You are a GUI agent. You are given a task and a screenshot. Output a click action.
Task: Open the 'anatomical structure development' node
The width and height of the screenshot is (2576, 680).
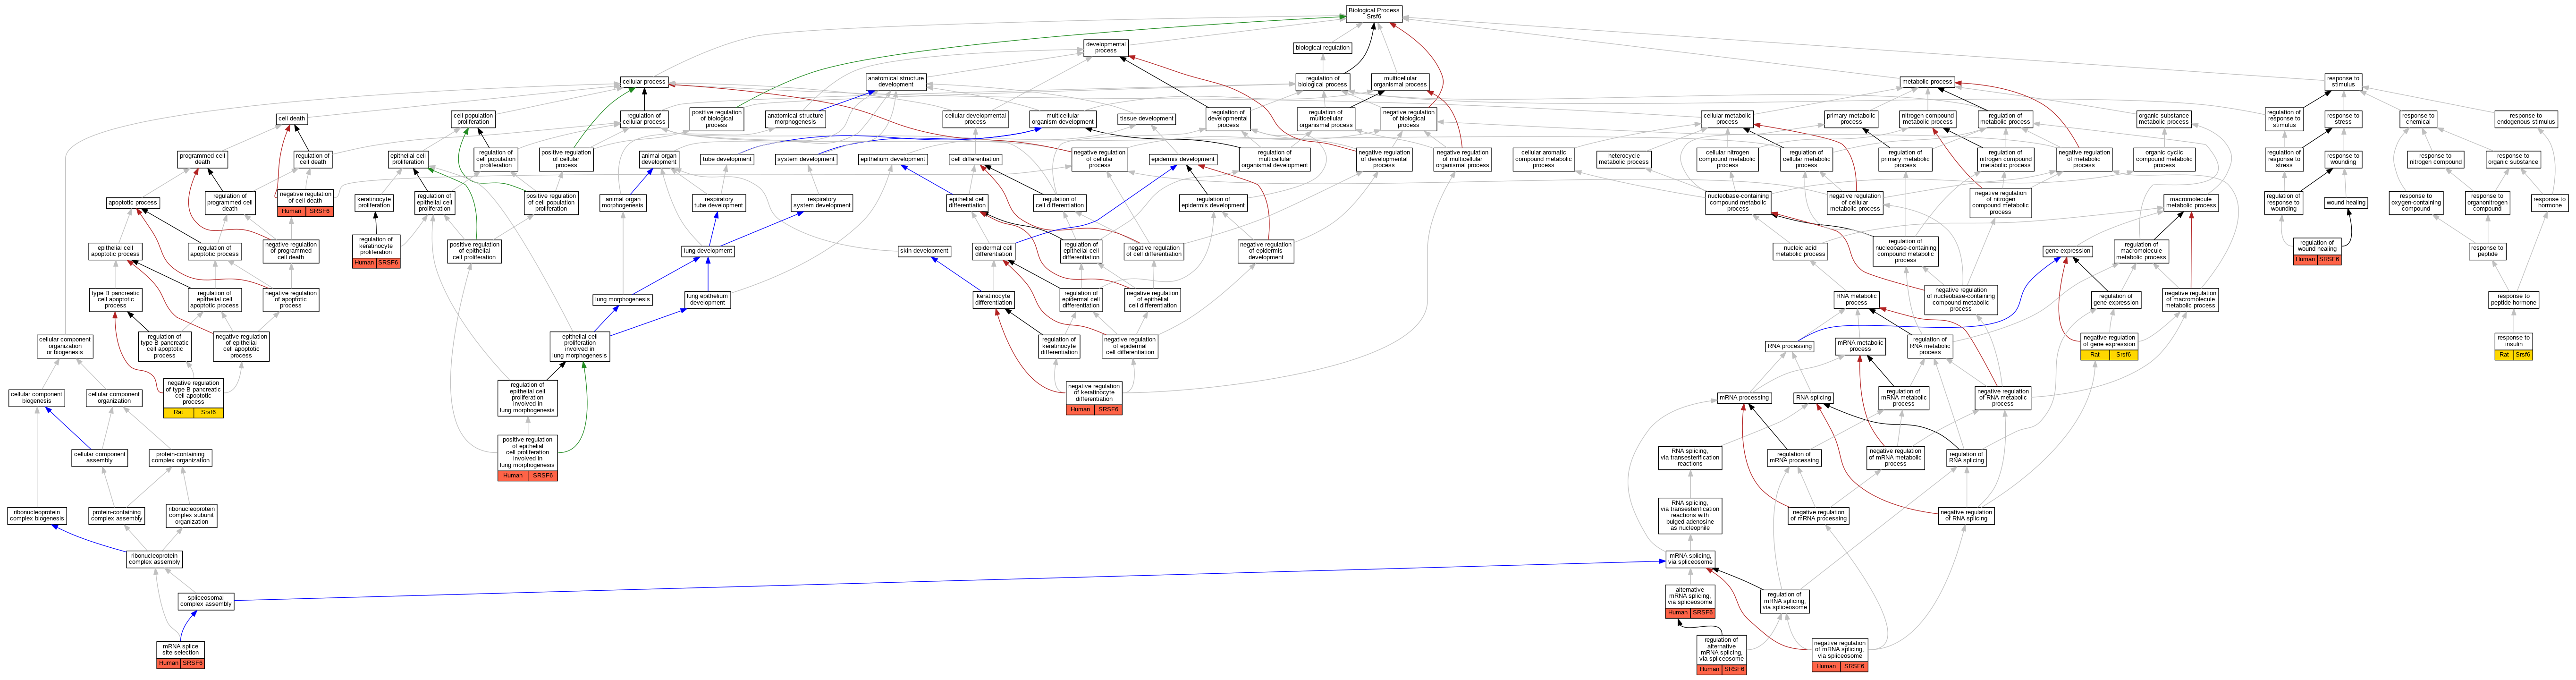click(x=896, y=81)
